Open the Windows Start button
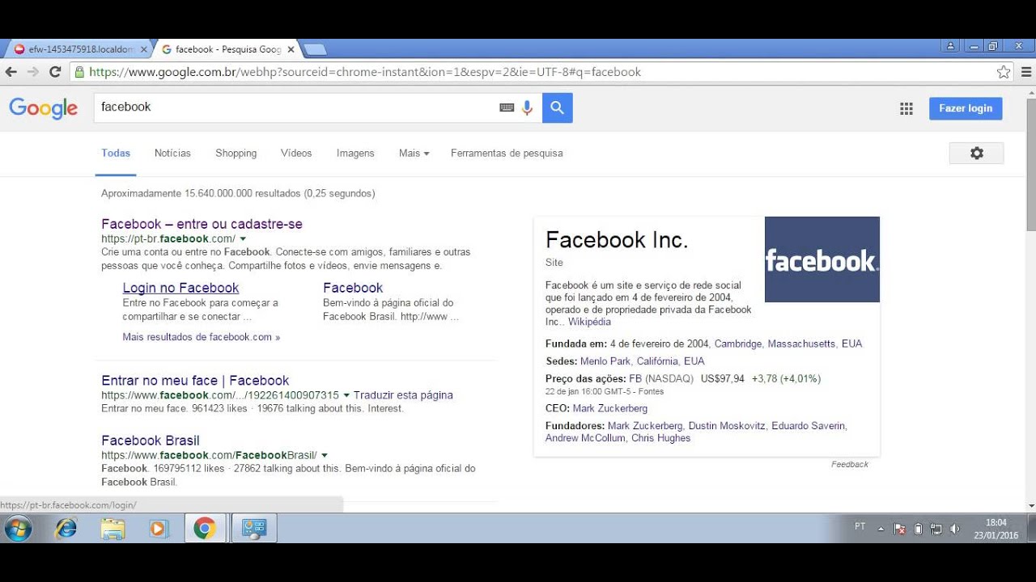Image resolution: width=1036 pixels, height=582 pixels. pos(18,529)
